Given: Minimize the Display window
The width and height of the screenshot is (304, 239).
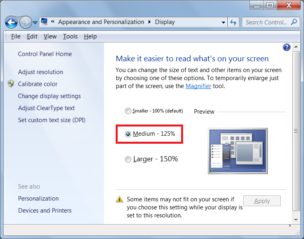Looking at the screenshot, I should [x=257, y=6].
